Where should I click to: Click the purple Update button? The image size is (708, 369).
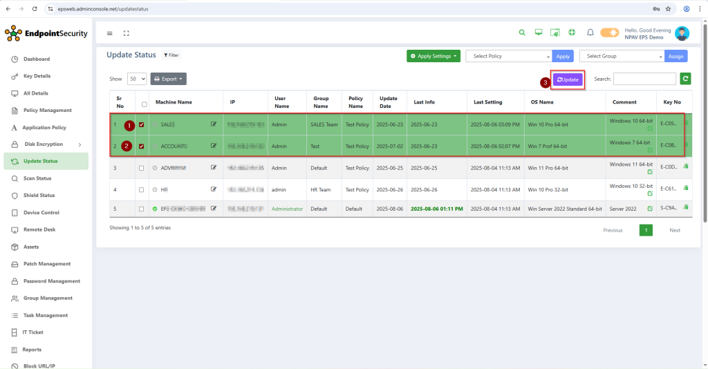568,79
